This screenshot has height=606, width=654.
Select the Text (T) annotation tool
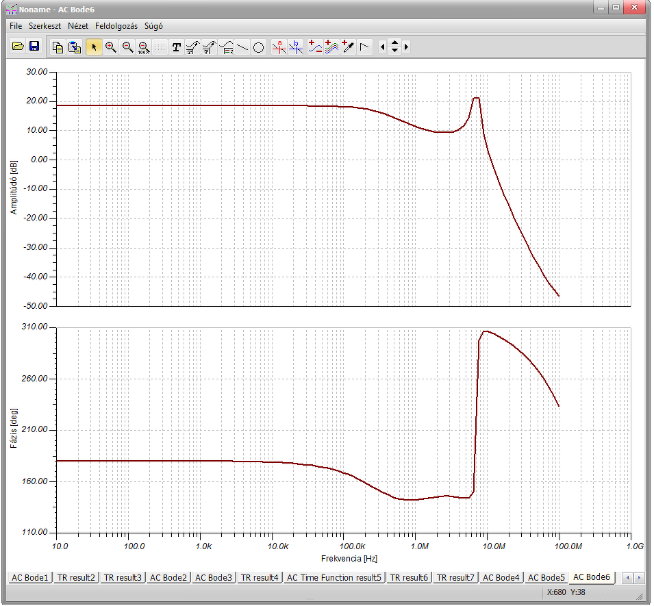point(177,47)
